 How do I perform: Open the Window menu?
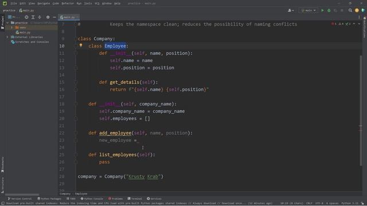click(x=107, y=3)
